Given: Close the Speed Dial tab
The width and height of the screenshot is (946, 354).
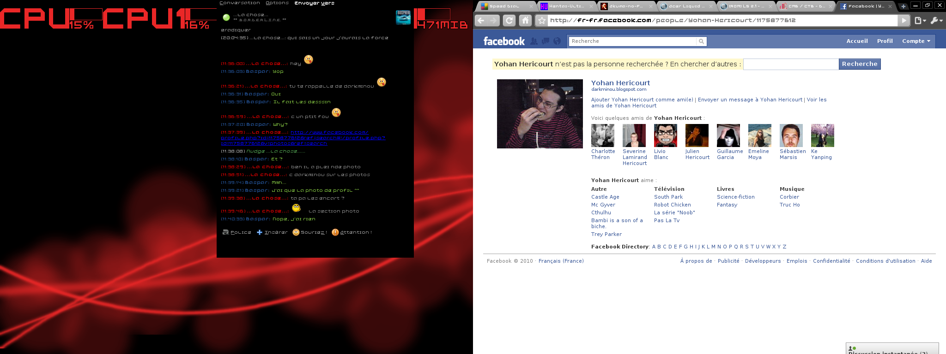Looking at the screenshot, I should [531, 6].
